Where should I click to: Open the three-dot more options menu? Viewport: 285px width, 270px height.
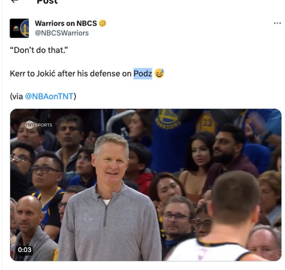[x=277, y=23]
